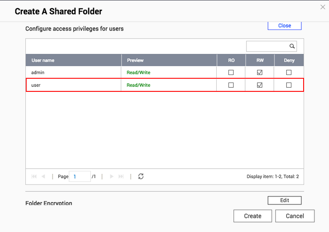Click the Page number input field

(80, 177)
